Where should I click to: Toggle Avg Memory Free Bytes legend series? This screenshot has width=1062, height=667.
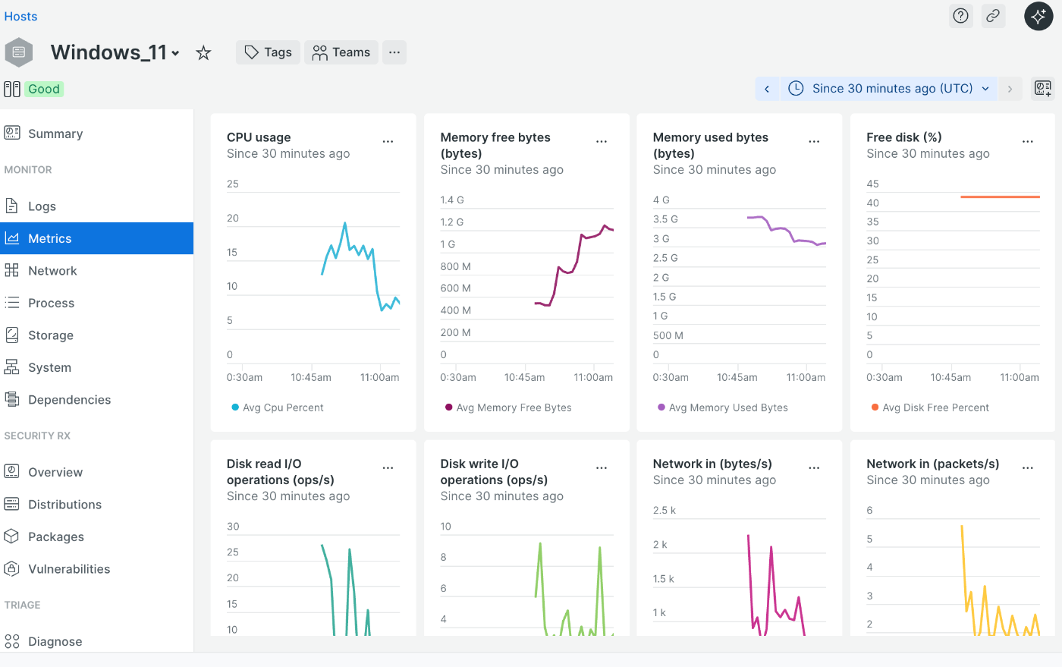click(508, 407)
